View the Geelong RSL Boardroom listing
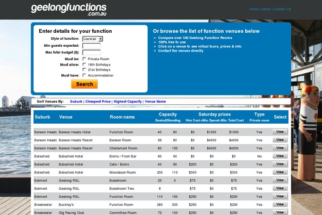322x215 pixels. pos(280,180)
